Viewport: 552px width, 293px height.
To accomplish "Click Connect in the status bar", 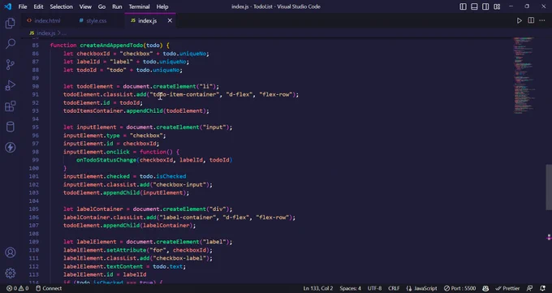I will (x=49, y=288).
